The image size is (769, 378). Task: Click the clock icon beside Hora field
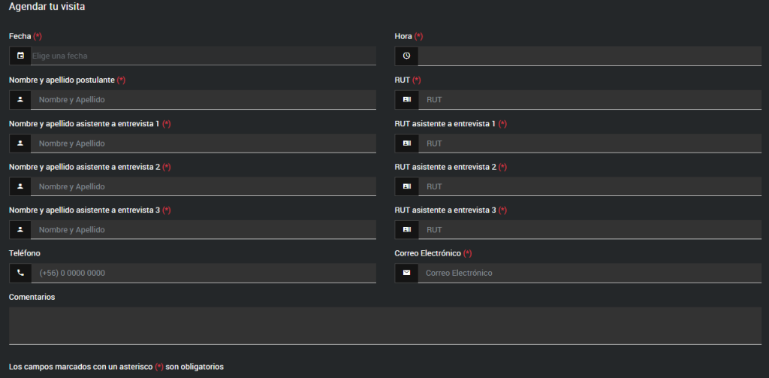406,56
